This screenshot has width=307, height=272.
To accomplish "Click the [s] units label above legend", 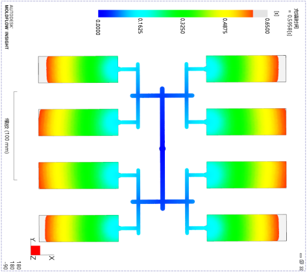I will click(x=276, y=14).
